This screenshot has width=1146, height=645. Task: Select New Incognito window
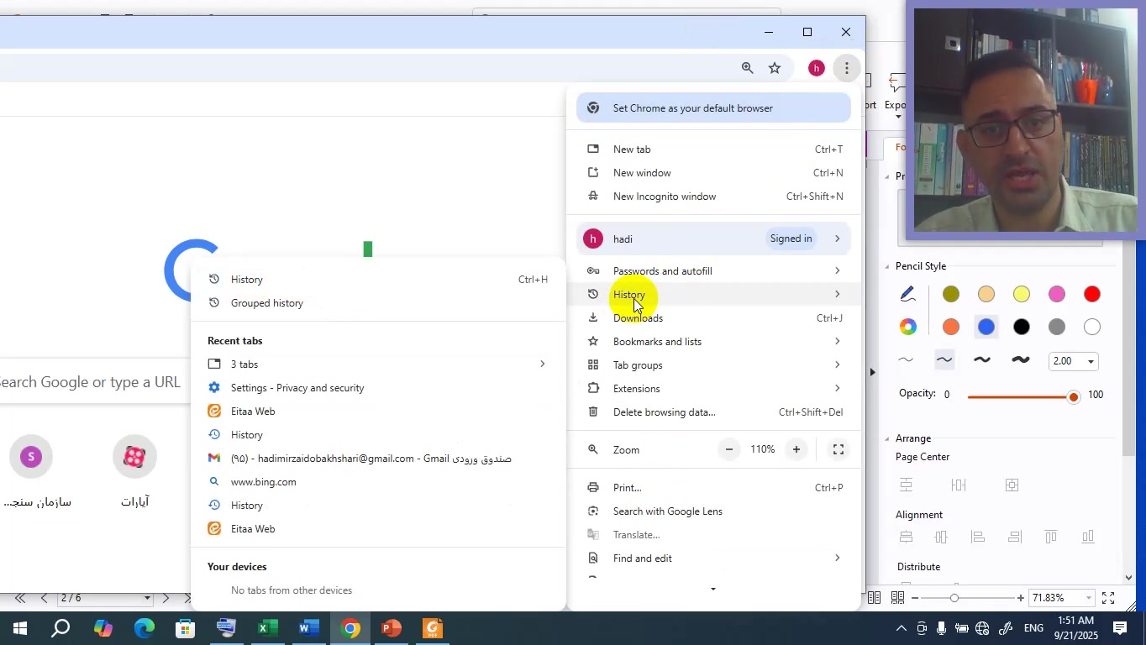click(x=713, y=196)
